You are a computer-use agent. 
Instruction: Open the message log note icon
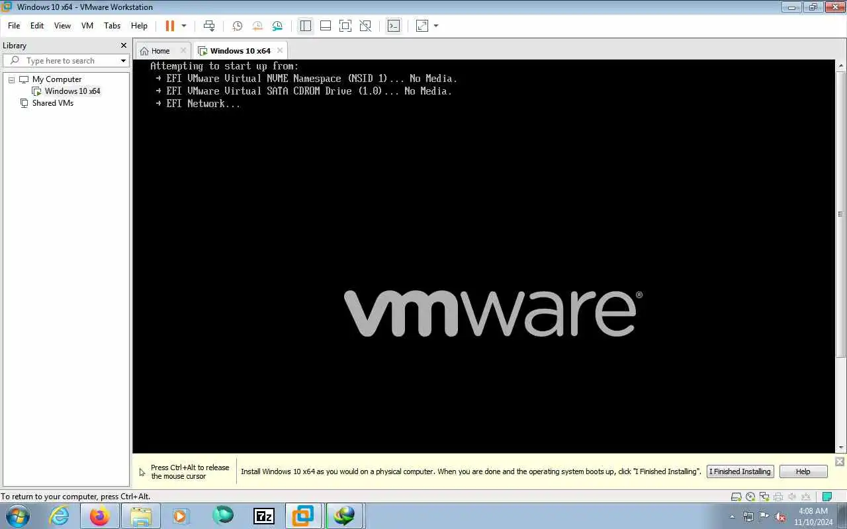coord(826,497)
